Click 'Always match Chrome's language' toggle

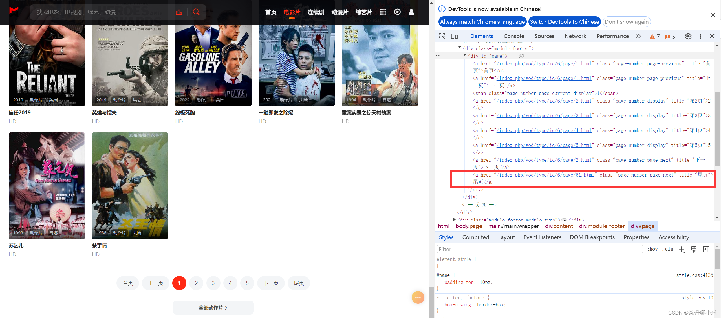click(481, 22)
